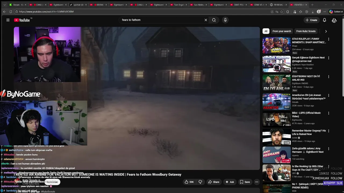Screen dimensions: 344x193
Task: Open more video actions (three dots)
Action: click(257, 182)
